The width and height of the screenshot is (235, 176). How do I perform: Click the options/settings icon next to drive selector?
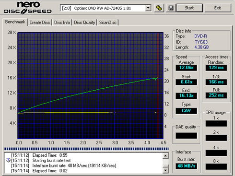click(159, 8)
